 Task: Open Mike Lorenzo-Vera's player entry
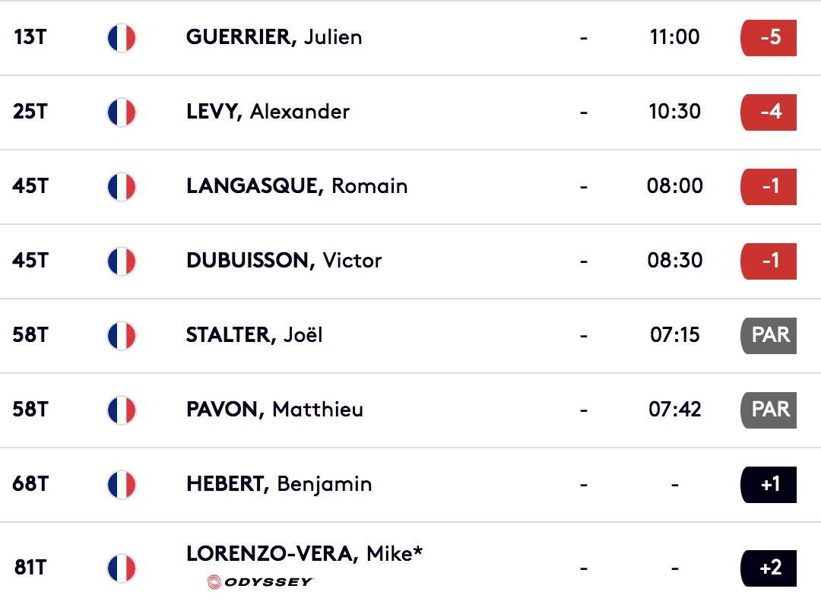(x=304, y=553)
